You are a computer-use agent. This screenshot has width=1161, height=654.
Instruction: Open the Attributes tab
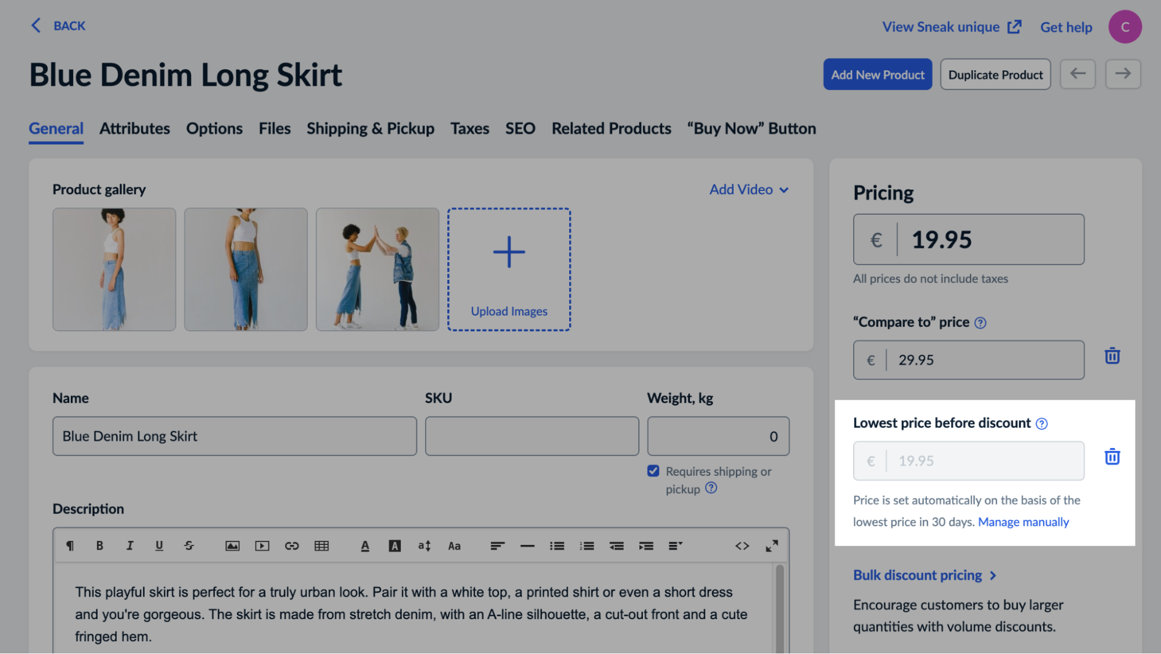pos(134,128)
